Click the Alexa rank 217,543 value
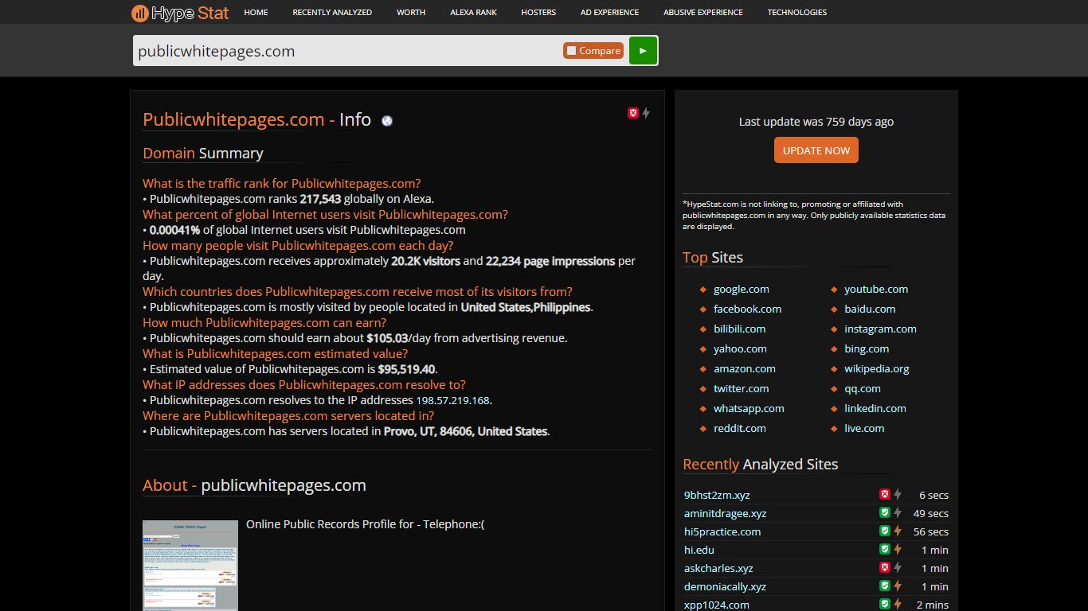The width and height of the screenshot is (1088, 611). (320, 199)
